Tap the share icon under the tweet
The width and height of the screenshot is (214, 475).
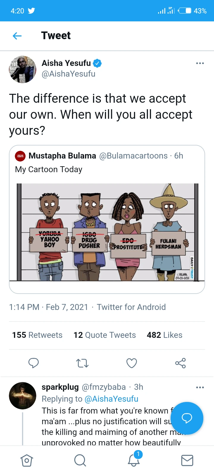coord(180,363)
